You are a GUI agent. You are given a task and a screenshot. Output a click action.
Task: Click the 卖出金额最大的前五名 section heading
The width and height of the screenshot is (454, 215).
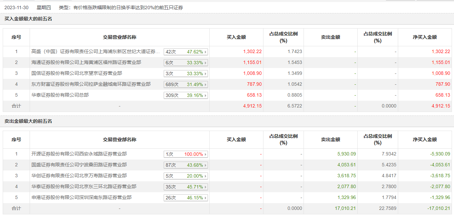pos(28,121)
